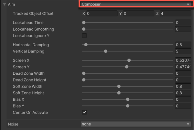Enable the Lookahead Ignore Y checkbox

[84, 35]
